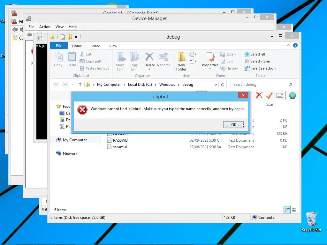The height and width of the screenshot is (245, 327).
Task: Open View menu in Device Manager
Action: click(59, 27)
